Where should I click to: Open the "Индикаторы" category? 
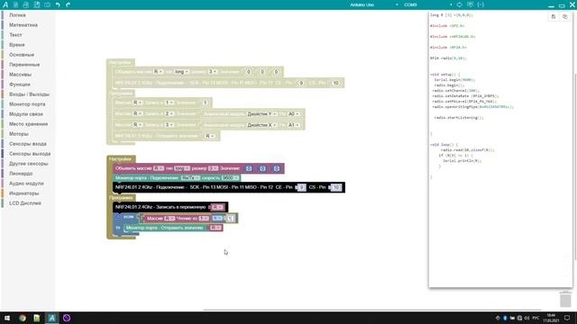[x=24, y=193]
